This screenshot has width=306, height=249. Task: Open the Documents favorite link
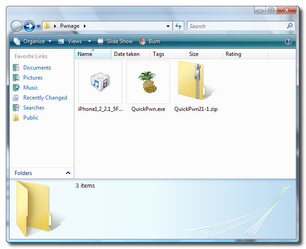point(37,68)
